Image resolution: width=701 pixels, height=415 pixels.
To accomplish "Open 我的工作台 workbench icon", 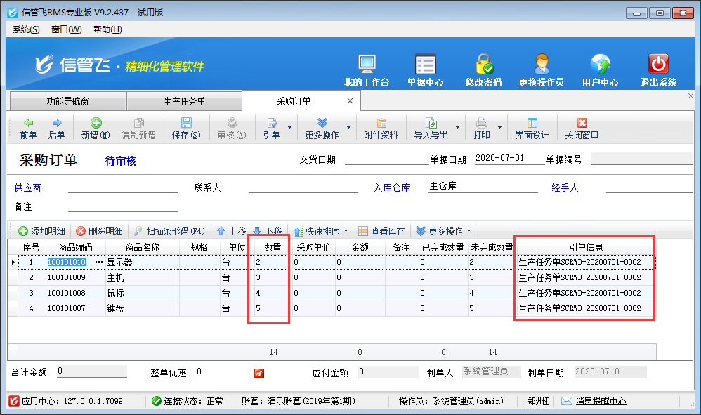I will pos(367,65).
